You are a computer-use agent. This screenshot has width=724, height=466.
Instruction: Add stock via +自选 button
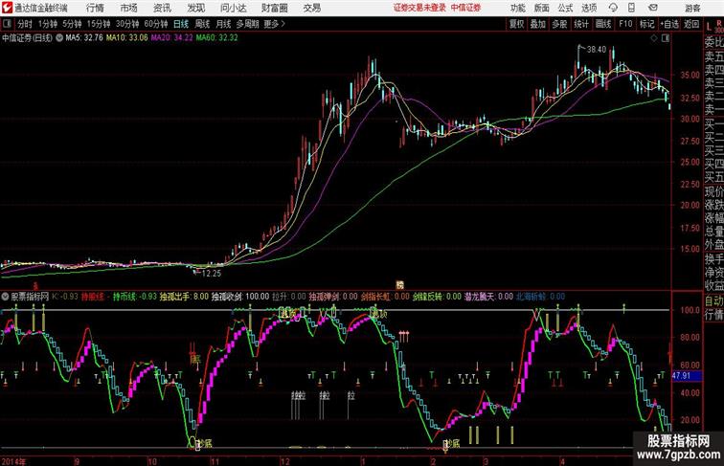(669, 24)
